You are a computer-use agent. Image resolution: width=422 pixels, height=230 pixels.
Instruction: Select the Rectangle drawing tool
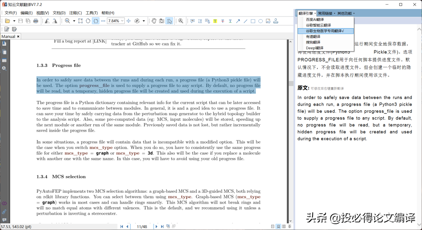coord(253,21)
